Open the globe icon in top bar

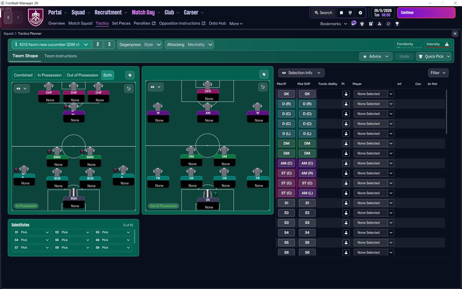[350, 13]
